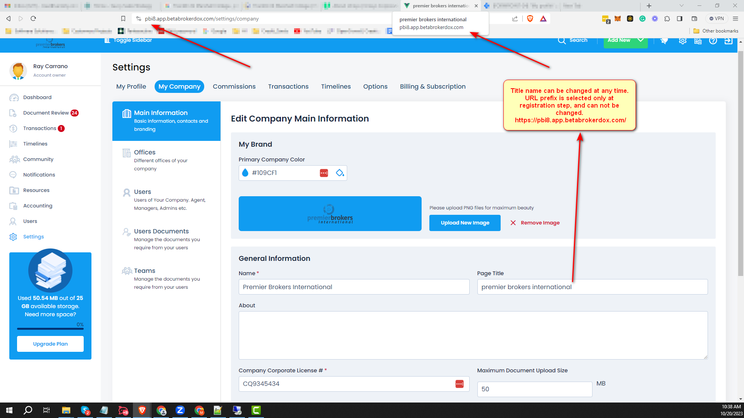The image size is (744, 418).
Task: Toggle the Brave VPN button
Action: [x=717, y=19]
